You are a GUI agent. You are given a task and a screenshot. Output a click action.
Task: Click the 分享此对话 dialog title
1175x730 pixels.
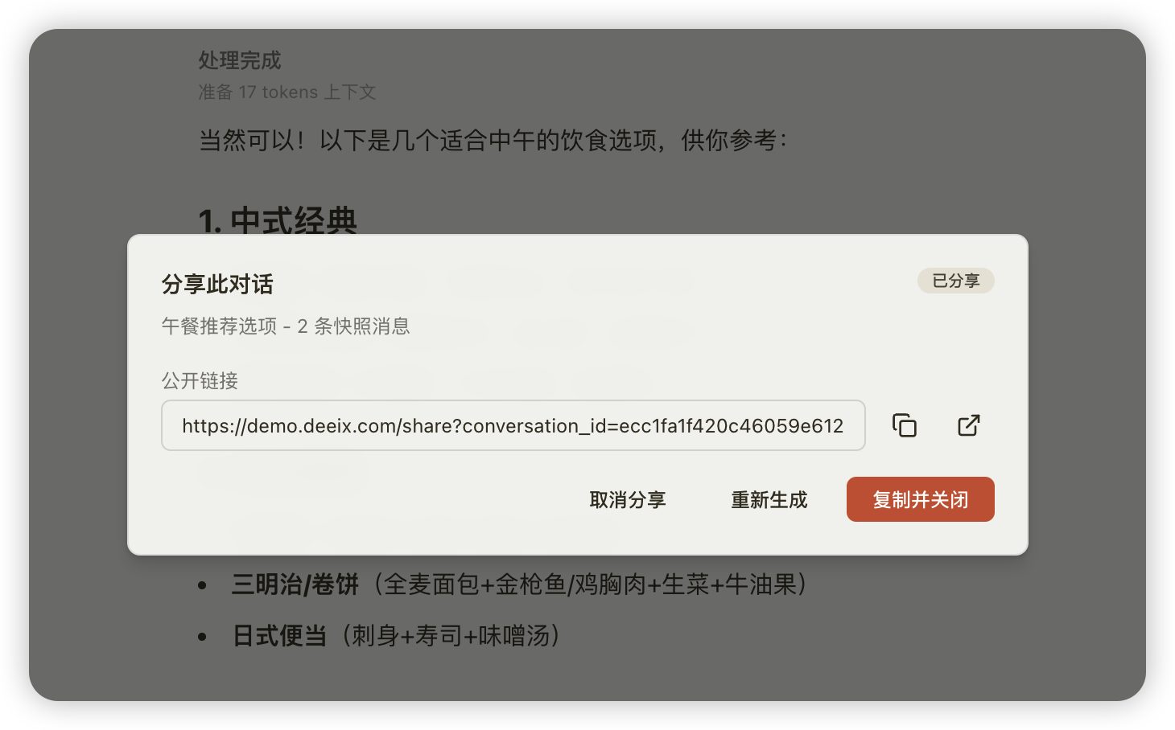pos(217,284)
